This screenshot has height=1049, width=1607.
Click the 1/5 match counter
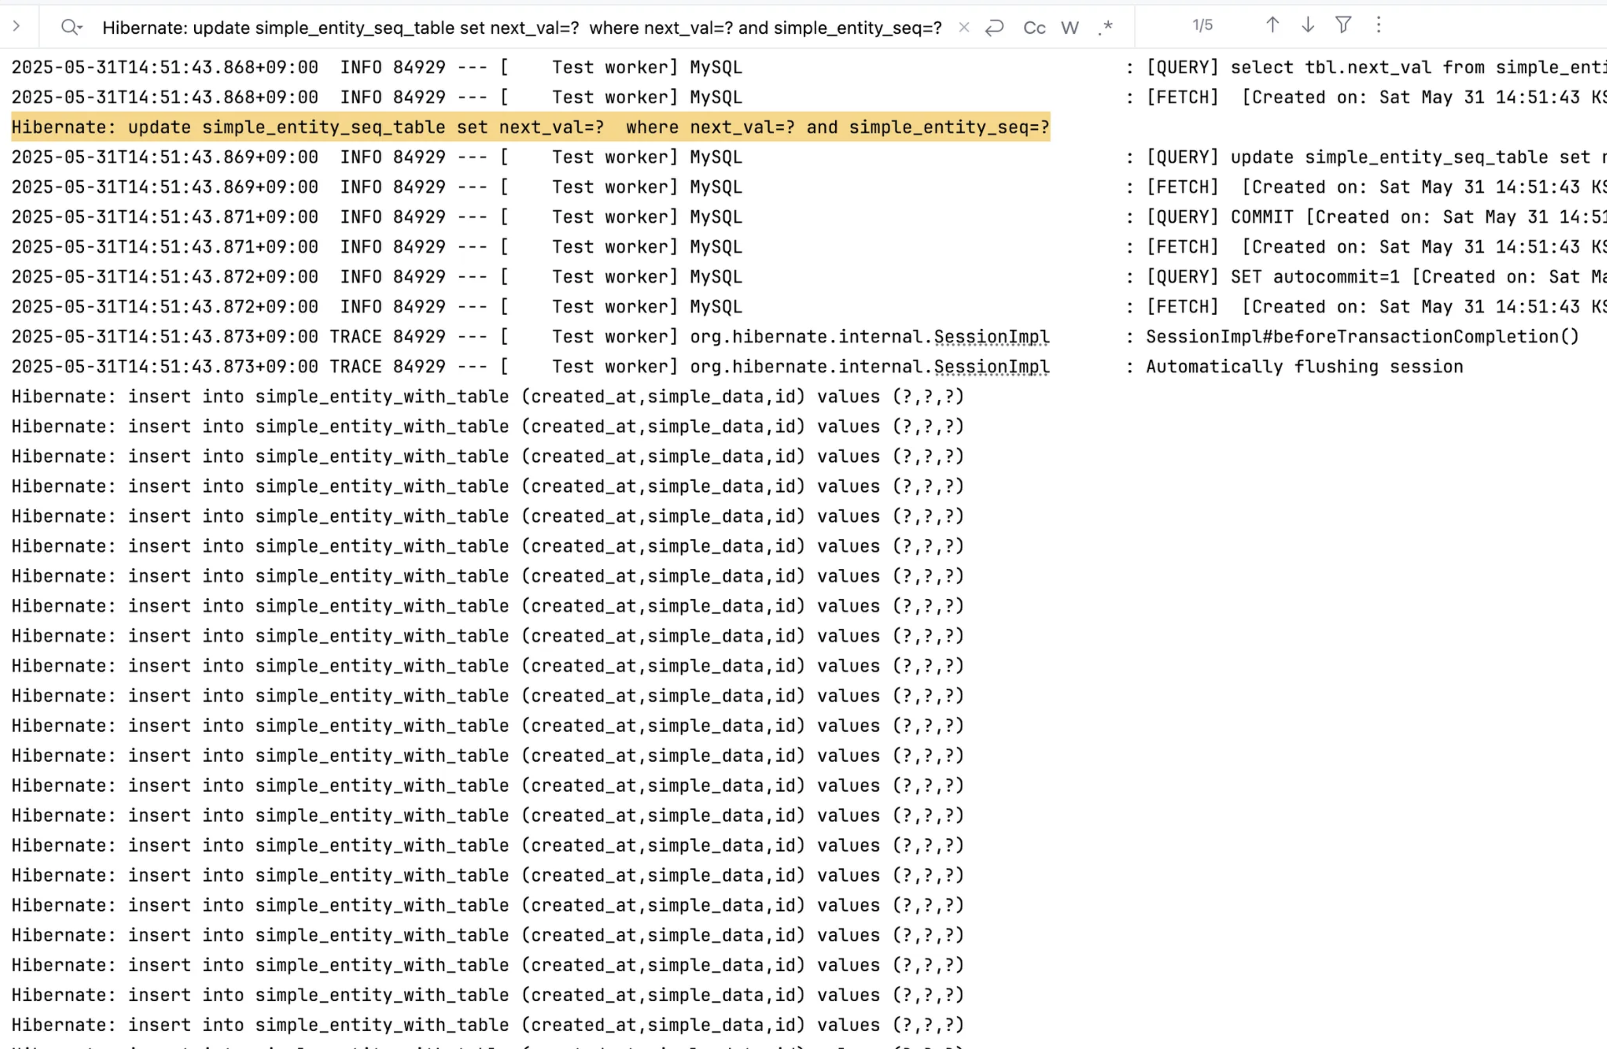[1202, 26]
